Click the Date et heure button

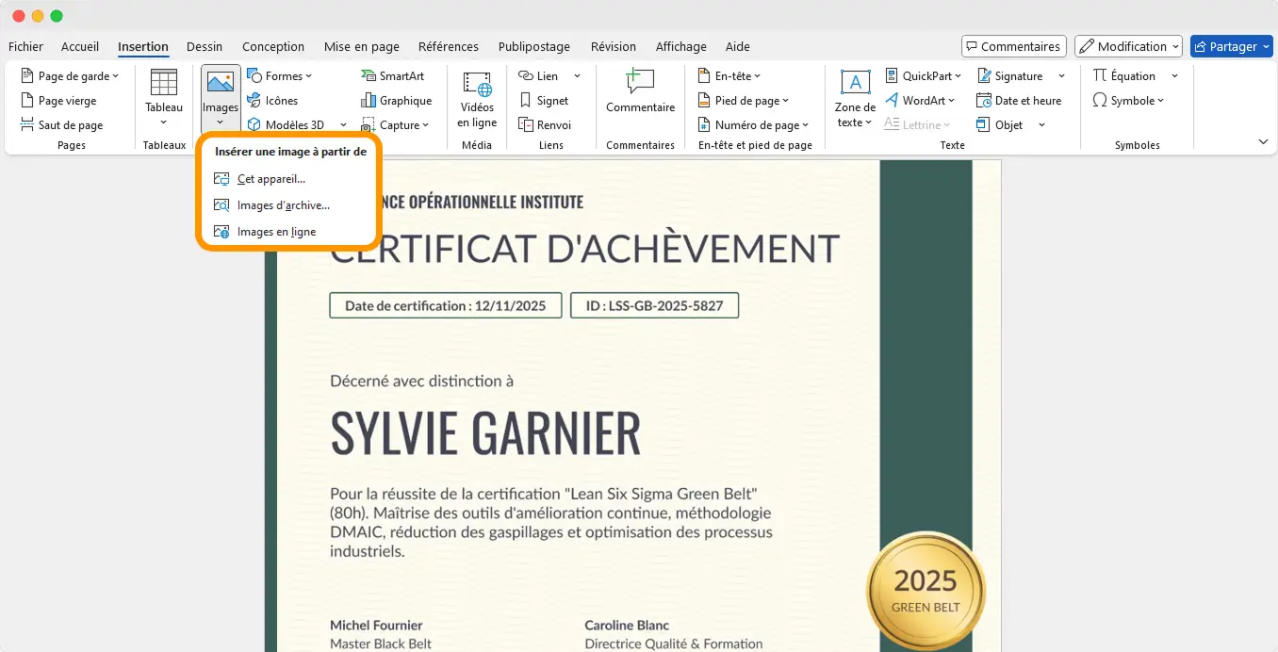1019,101
